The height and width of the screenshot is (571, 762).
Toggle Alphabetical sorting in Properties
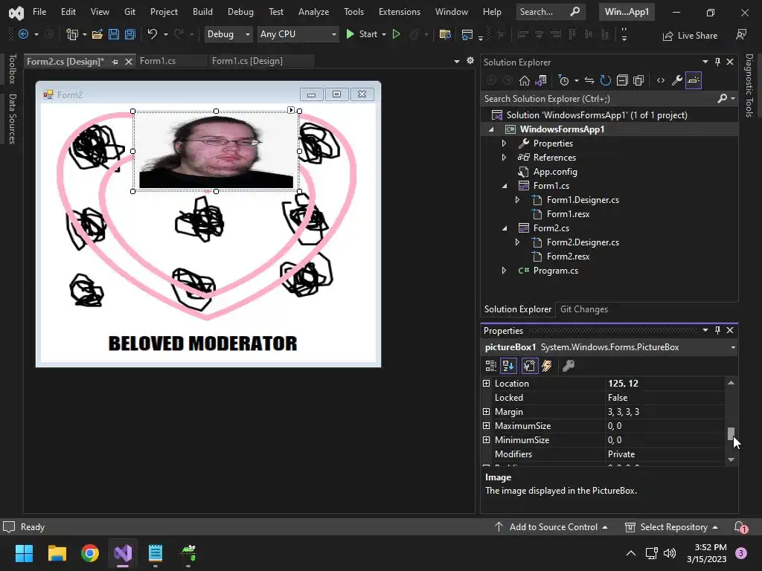(508, 366)
